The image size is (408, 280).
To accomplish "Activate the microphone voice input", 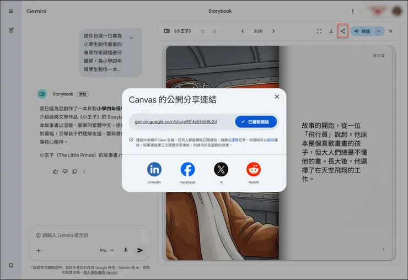I will tap(125, 250).
